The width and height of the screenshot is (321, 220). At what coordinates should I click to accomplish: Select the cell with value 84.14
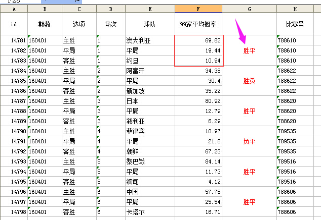pos(198,161)
